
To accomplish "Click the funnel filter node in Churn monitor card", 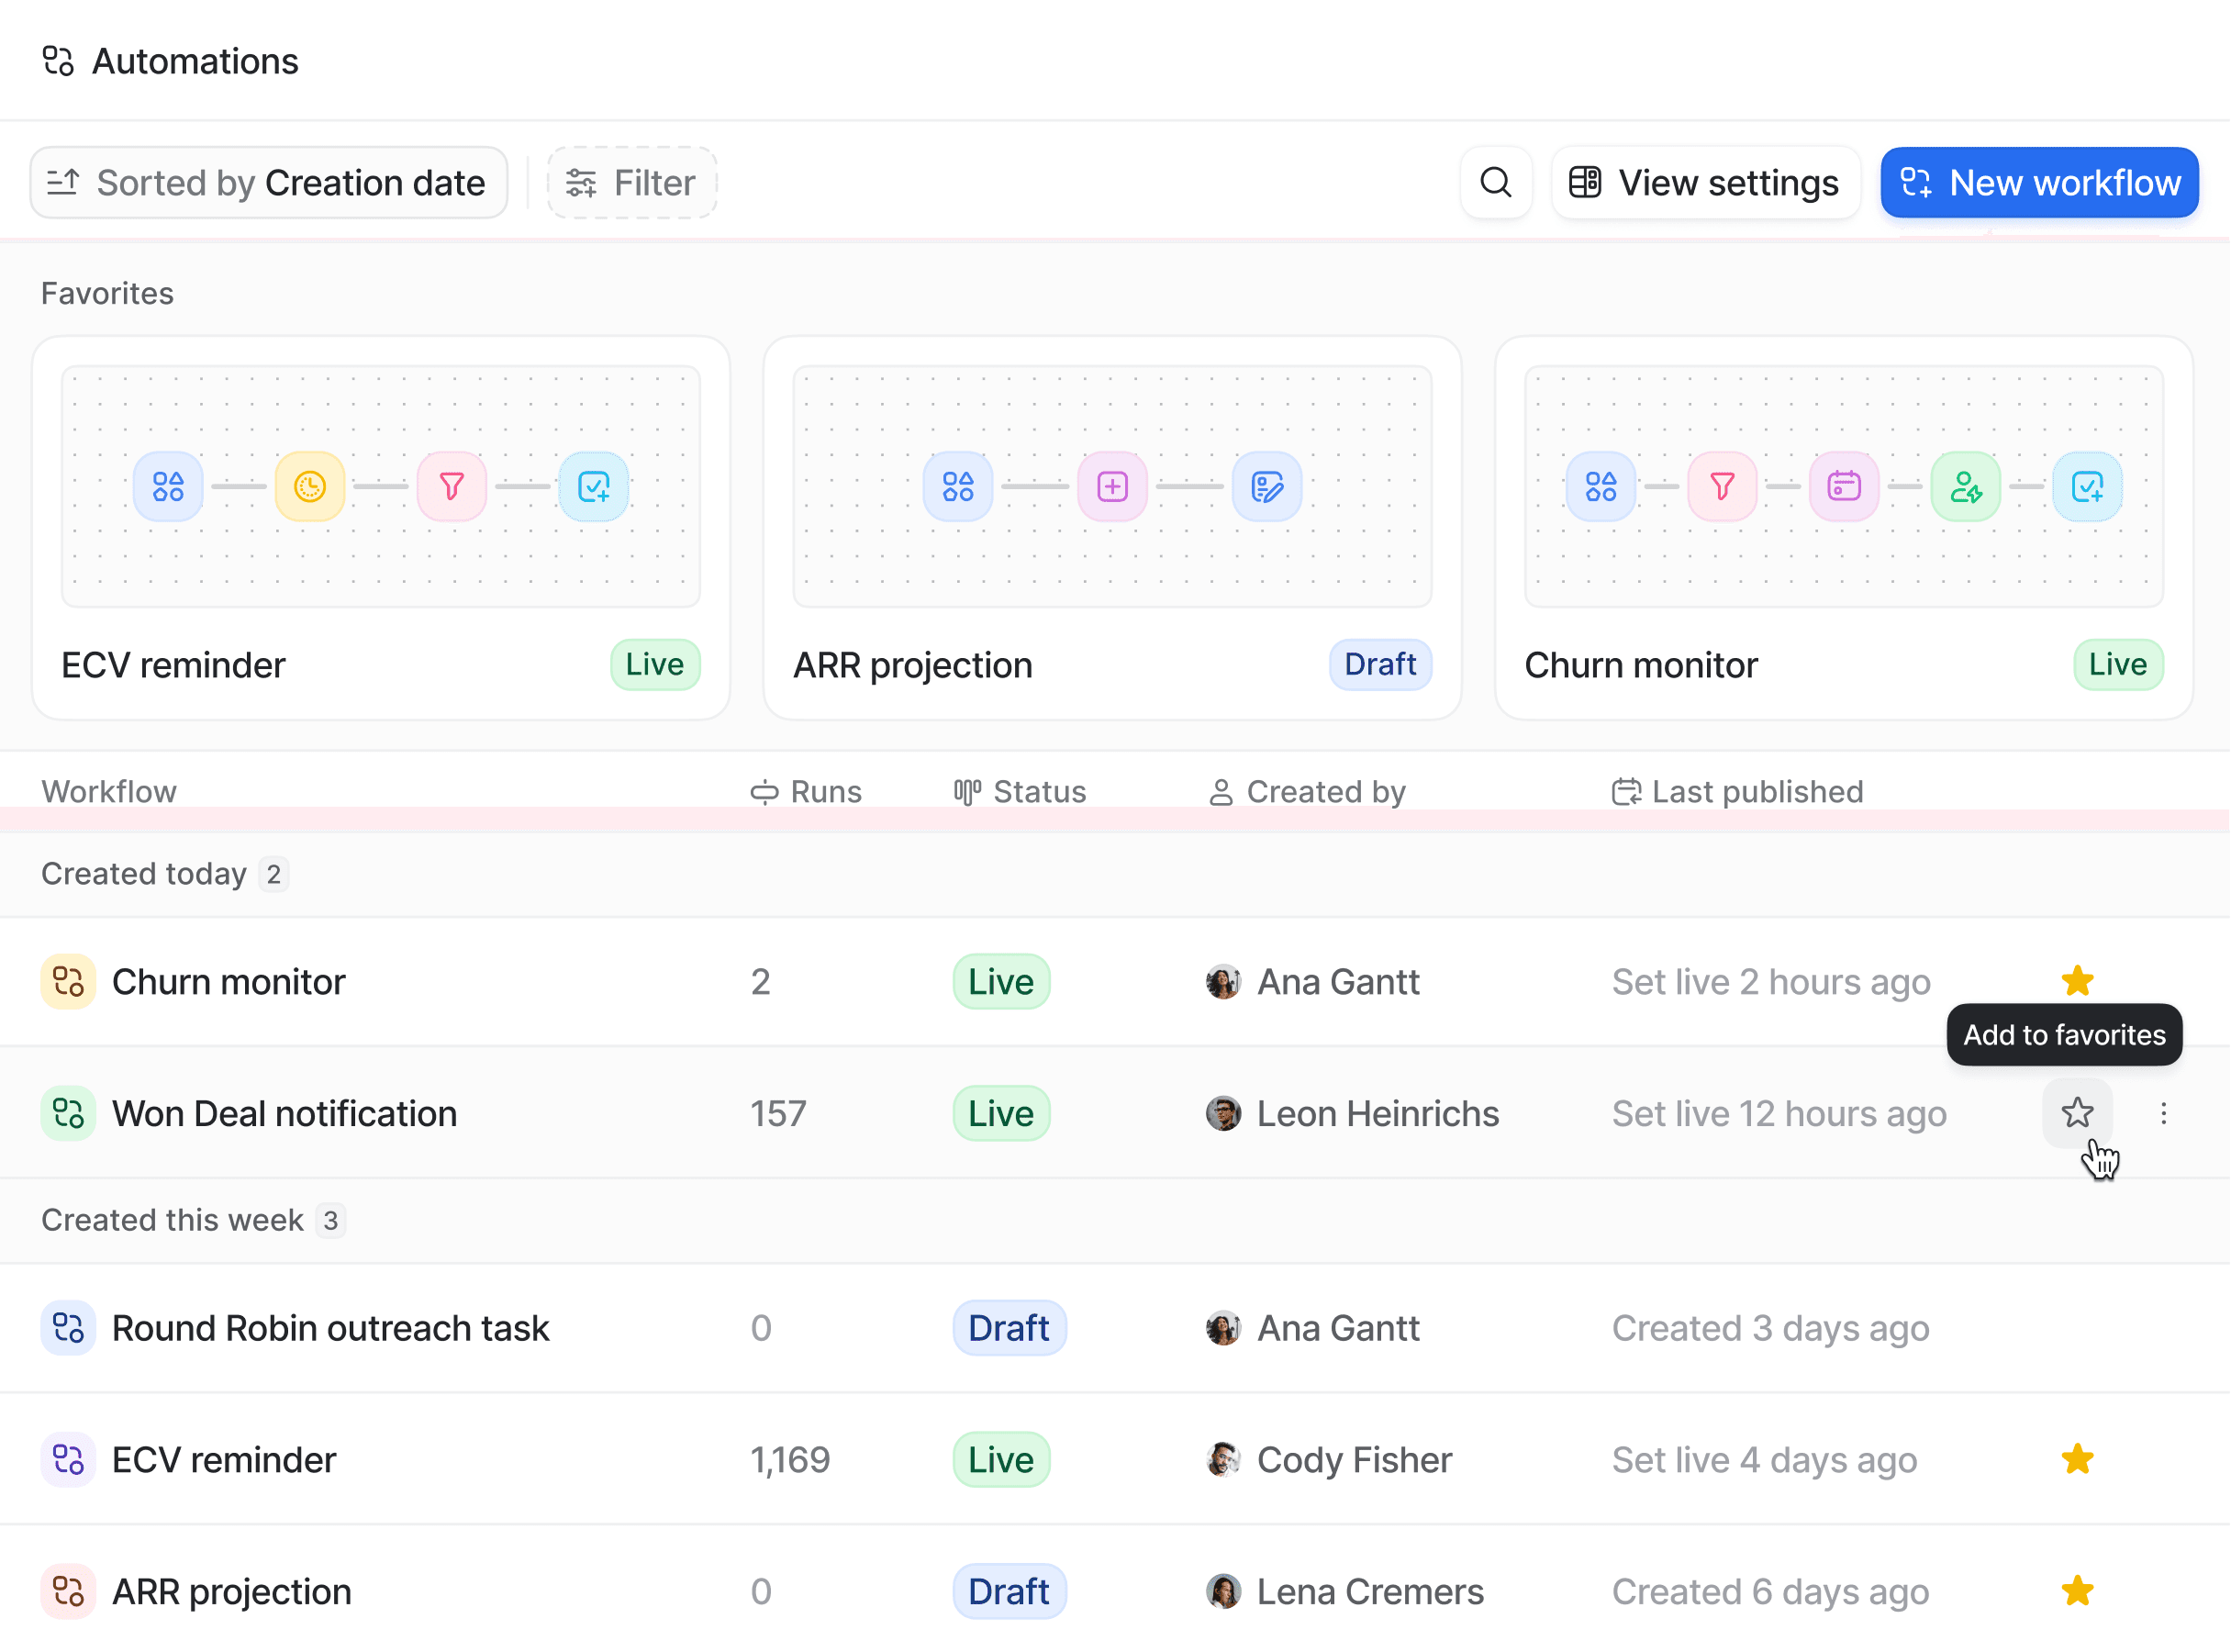I will point(1722,487).
